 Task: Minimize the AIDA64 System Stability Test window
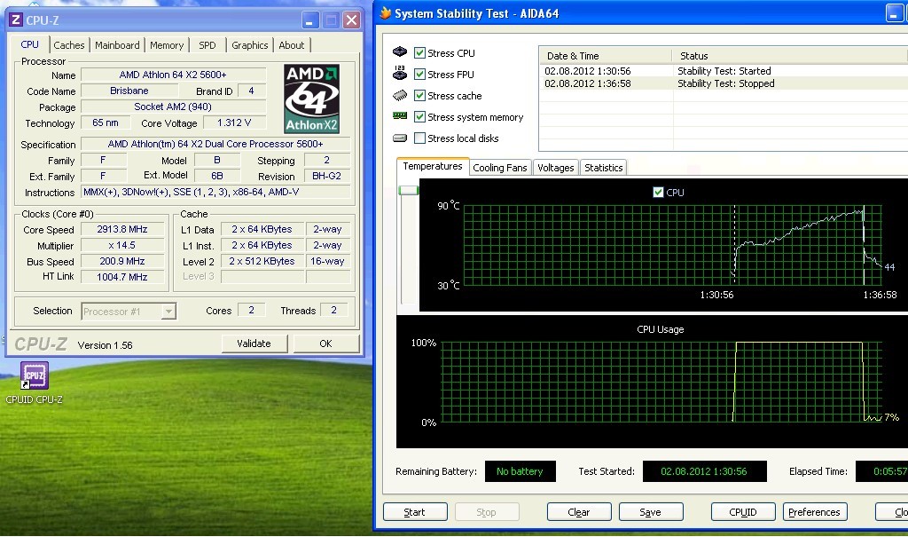pos(894,13)
